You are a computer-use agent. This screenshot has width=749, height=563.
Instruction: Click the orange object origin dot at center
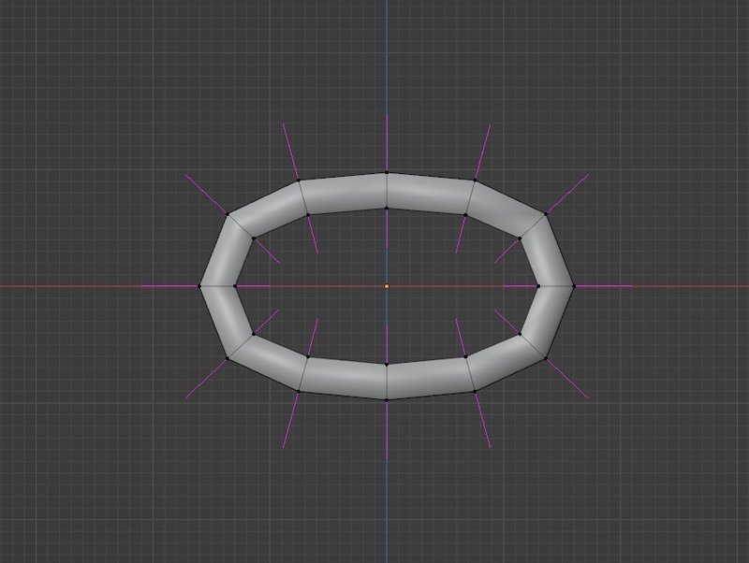point(387,286)
